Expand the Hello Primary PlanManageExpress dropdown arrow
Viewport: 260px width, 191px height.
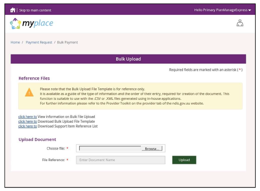(249, 11)
